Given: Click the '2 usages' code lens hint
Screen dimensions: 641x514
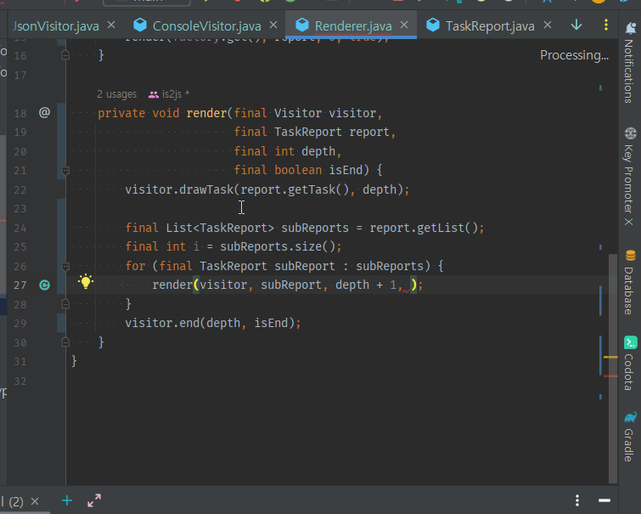Looking at the screenshot, I should 116,94.
